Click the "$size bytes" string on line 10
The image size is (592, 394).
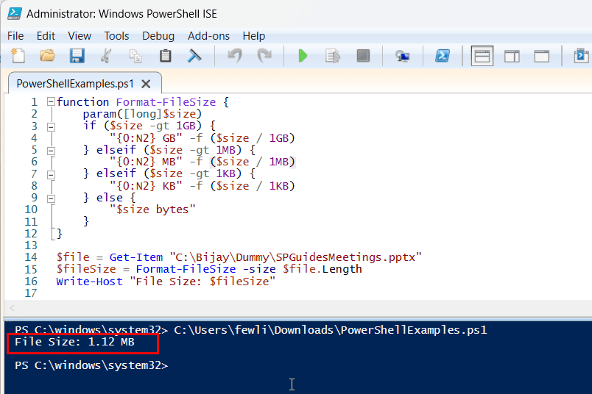152,209
